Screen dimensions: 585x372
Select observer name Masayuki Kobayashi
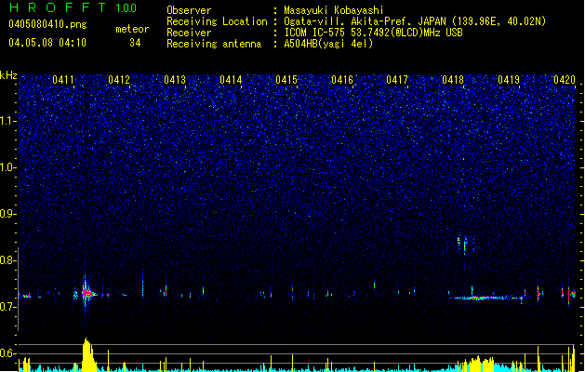click(334, 10)
